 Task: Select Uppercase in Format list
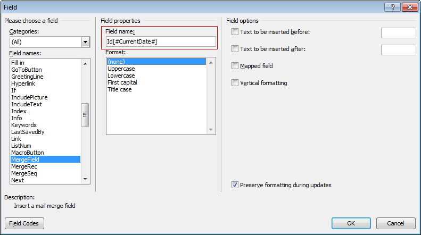point(122,69)
